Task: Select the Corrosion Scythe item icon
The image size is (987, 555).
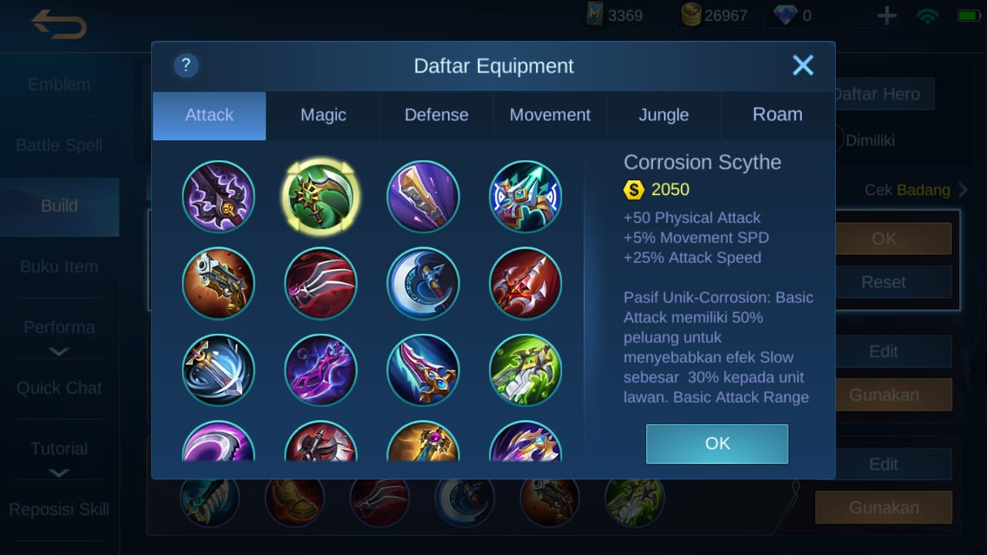Action: 321,197
